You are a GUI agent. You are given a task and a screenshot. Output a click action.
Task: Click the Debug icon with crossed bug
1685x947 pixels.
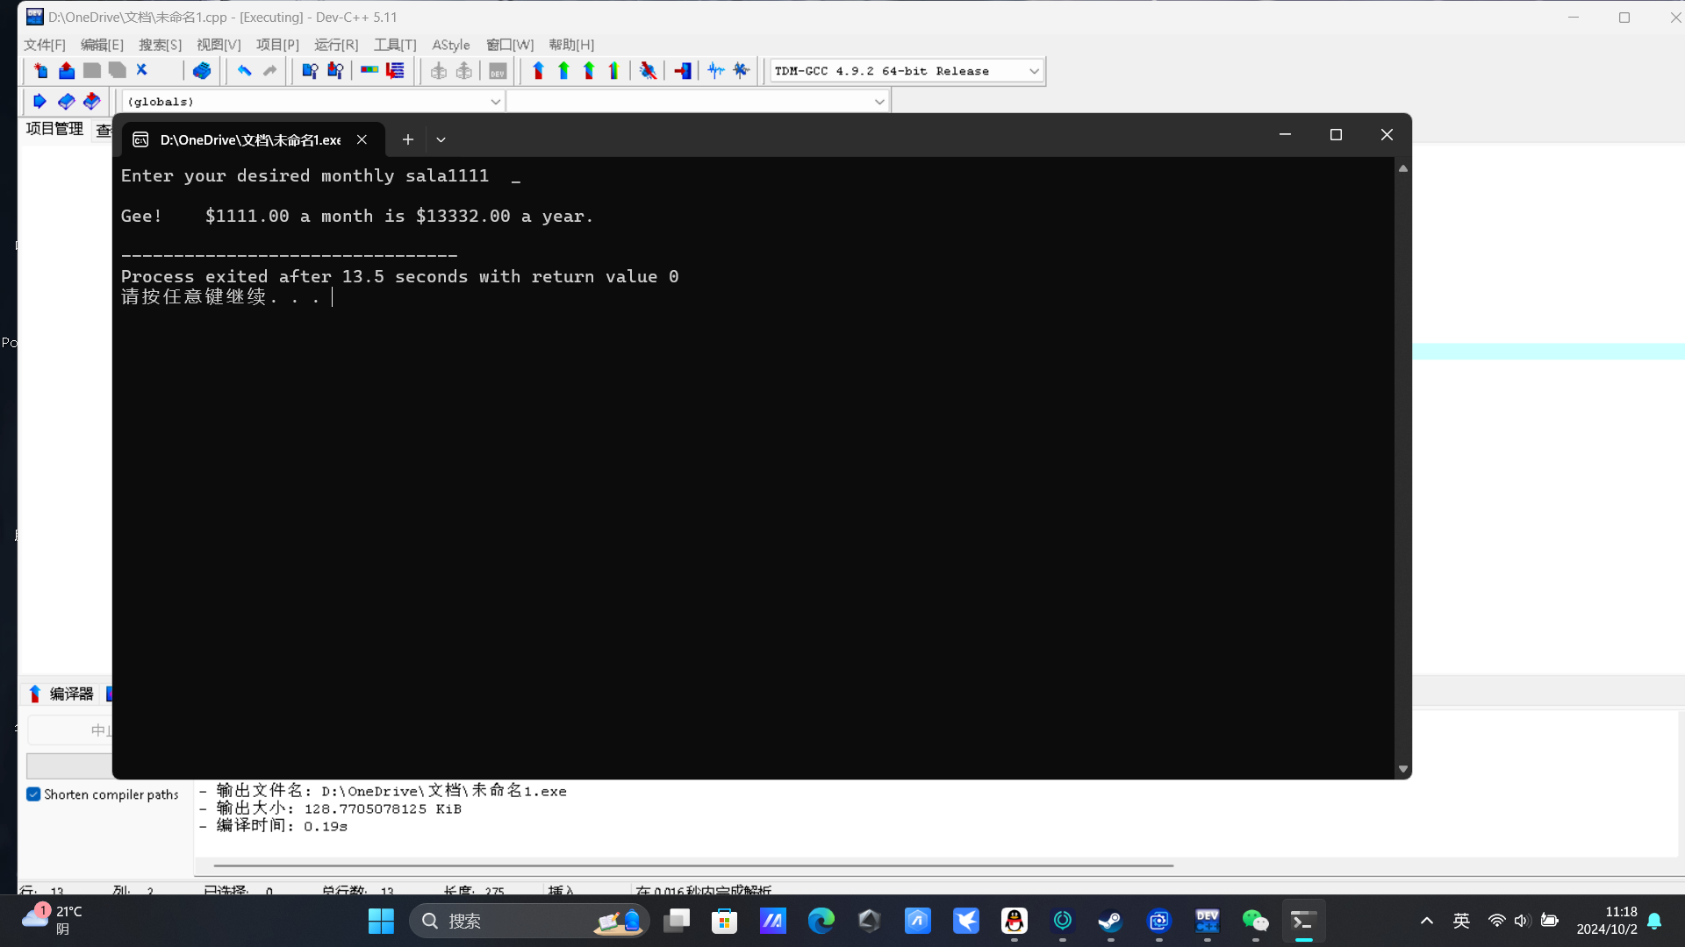[649, 71]
